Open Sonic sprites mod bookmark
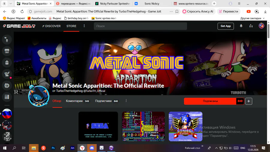Image resolution: width=270 pixels, height=152 pixels. [104, 18]
